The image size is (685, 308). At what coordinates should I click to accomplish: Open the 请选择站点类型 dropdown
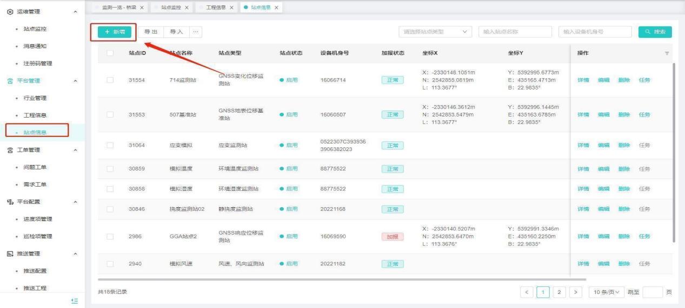(x=435, y=32)
